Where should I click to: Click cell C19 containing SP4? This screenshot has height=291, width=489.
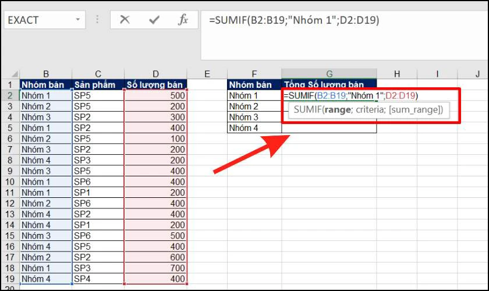[x=98, y=279]
